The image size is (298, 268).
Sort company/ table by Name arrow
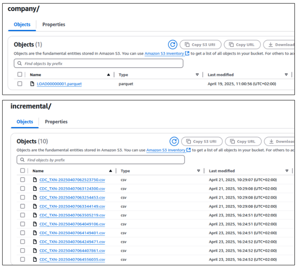pos(109,75)
